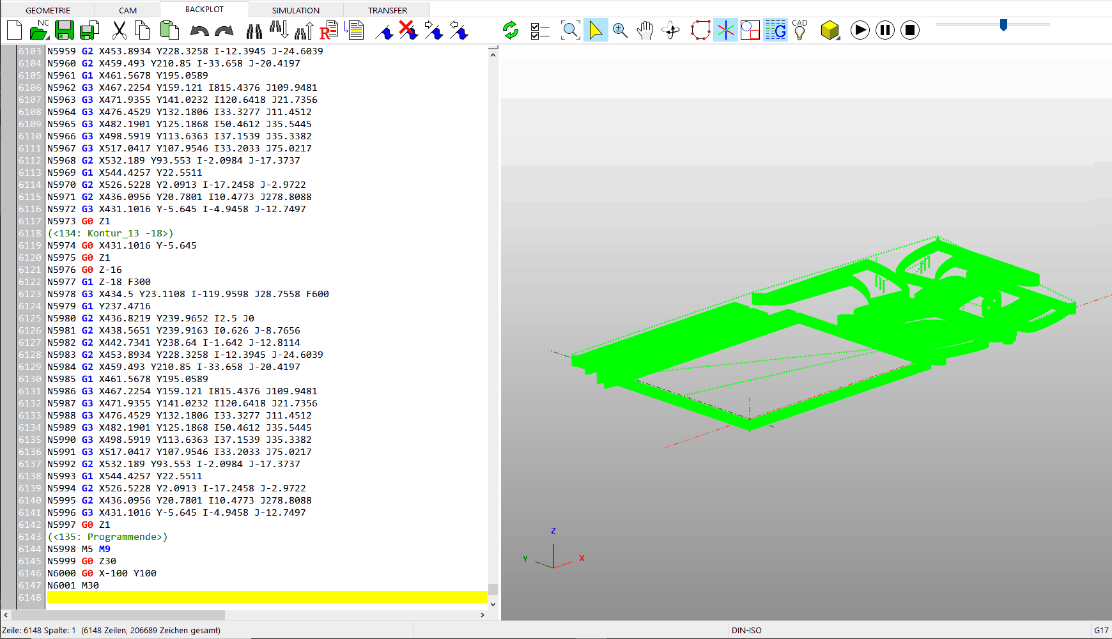Click the CAD light bulb icon
Viewport: 1112px width, 639px height.
799,30
